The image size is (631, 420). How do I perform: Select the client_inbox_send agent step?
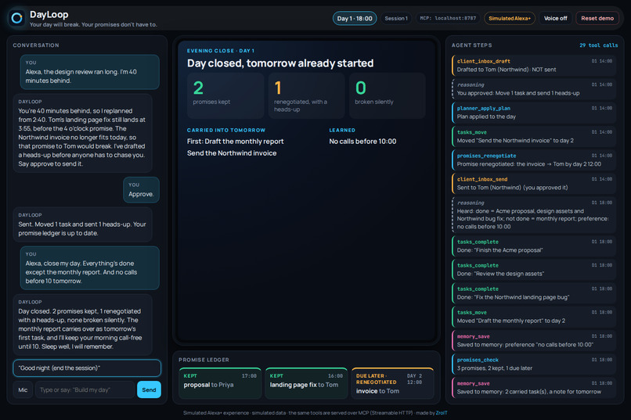tap(534, 183)
